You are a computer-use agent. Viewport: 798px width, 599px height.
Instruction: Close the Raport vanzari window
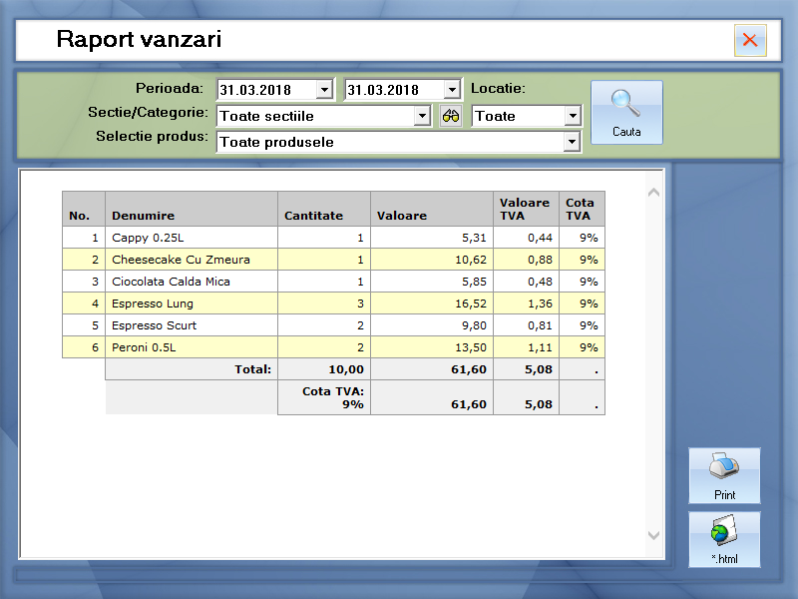(x=750, y=40)
